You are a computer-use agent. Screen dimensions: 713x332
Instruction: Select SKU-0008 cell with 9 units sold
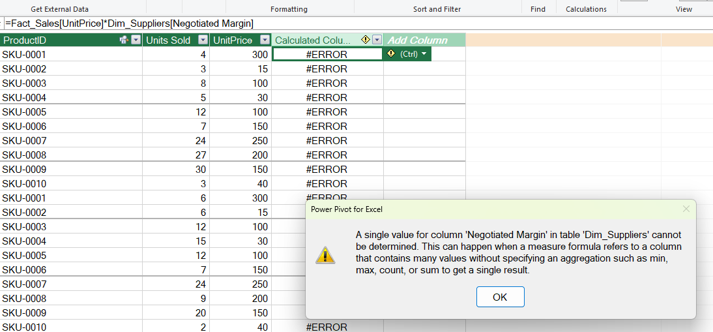click(x=71, y=298)
